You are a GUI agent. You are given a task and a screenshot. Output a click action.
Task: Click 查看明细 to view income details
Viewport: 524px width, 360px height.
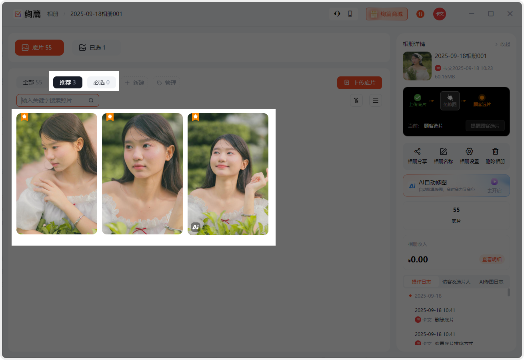tap(492, 259)
